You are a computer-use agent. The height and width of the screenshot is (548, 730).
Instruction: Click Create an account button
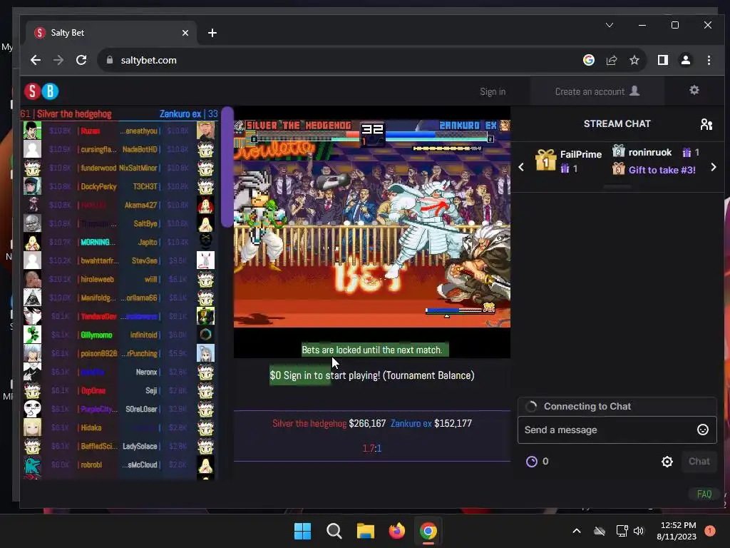point(597,91)
